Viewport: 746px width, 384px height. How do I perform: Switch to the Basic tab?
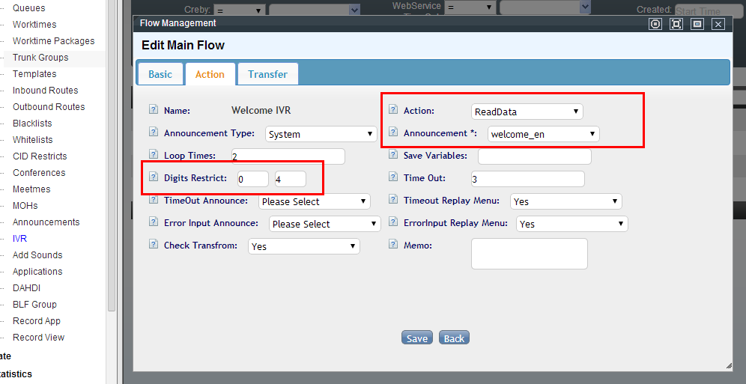pos(160,74)
